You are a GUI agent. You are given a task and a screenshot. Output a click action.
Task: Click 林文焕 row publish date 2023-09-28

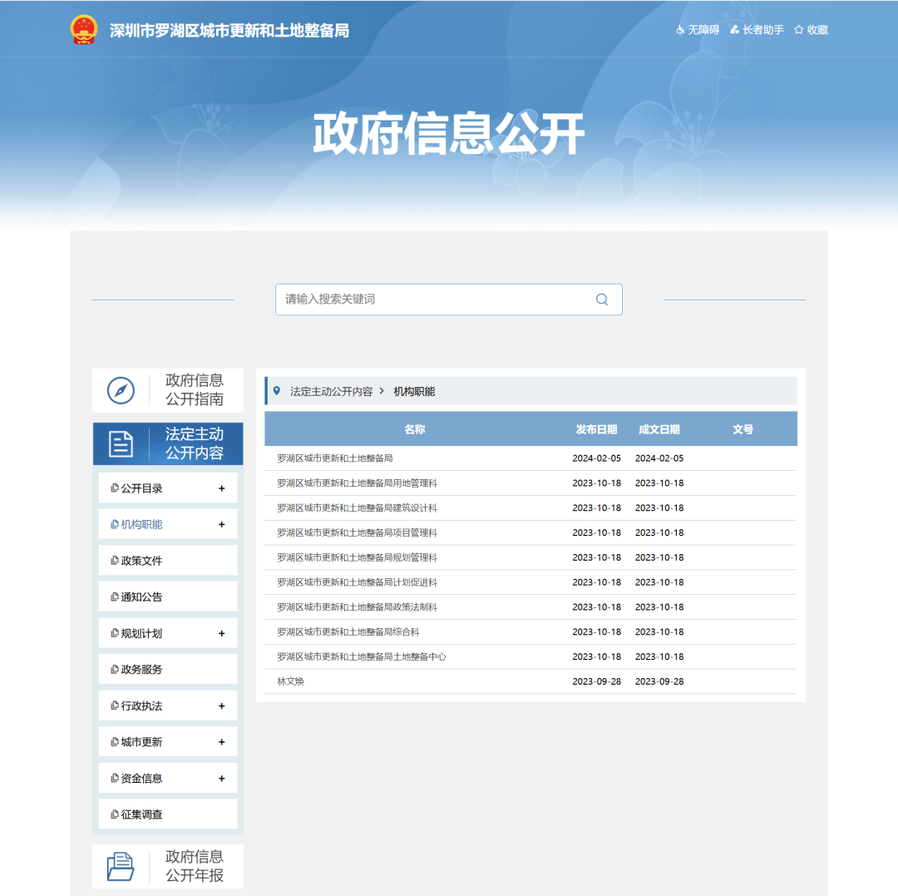click(x=596, y=681)
